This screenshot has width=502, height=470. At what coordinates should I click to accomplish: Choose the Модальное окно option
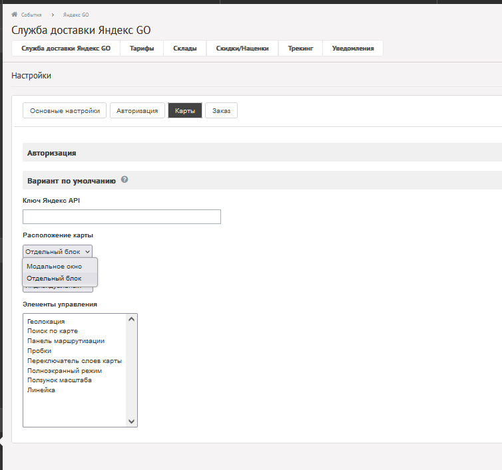[54, 266]
